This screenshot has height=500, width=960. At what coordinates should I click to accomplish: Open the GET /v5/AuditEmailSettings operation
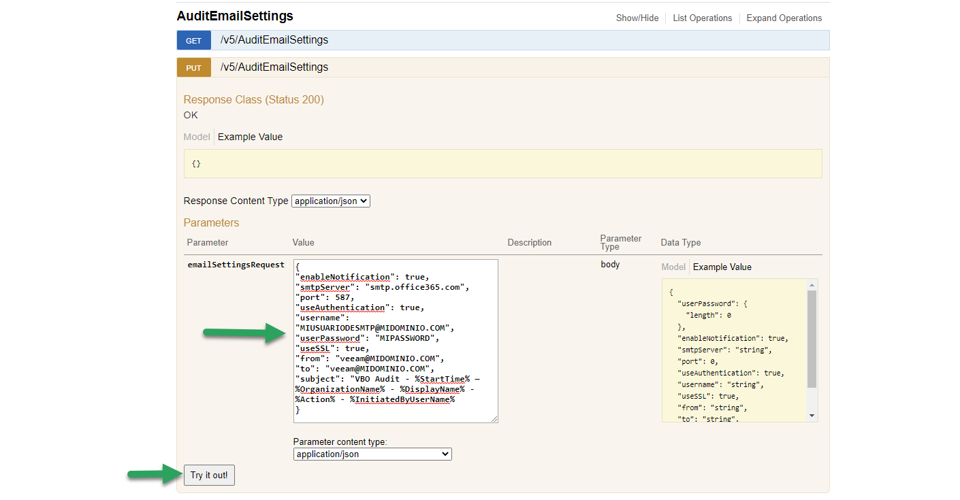pyautogui.click(x=274, y=40)
